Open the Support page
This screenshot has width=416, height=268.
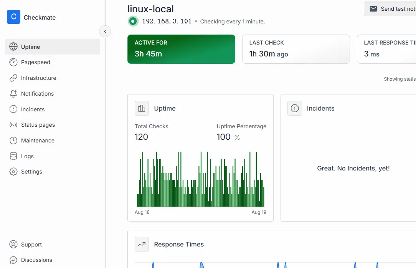31,245
